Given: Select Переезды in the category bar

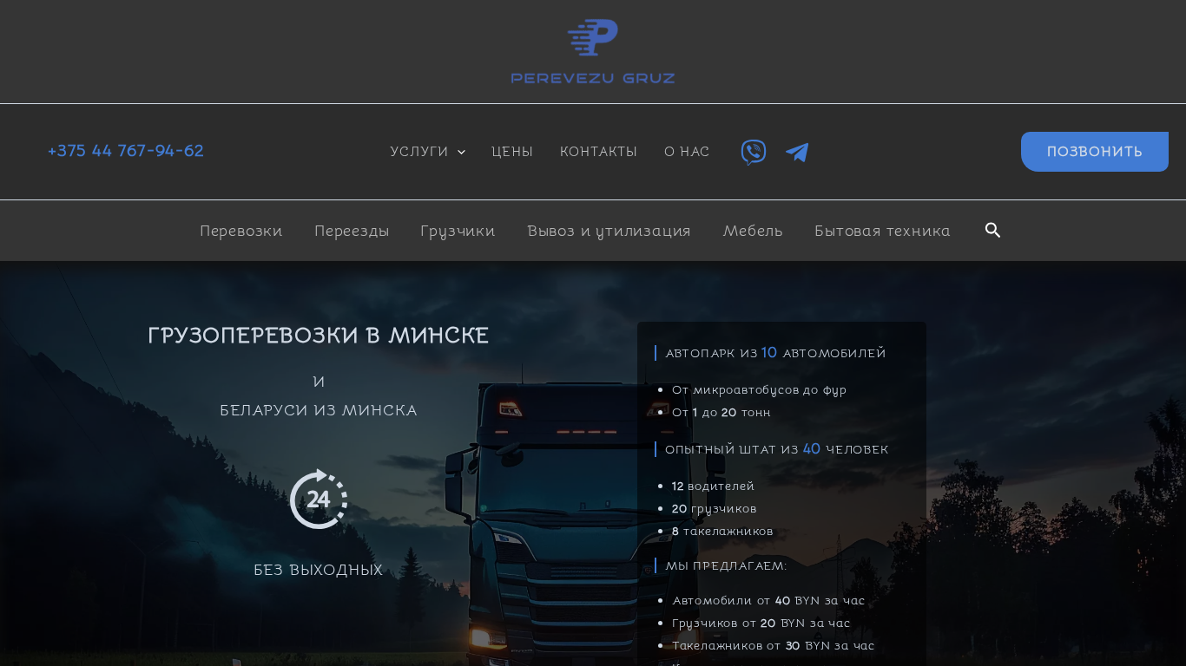Looking at the screenshot, I should [x=352, y=231].
